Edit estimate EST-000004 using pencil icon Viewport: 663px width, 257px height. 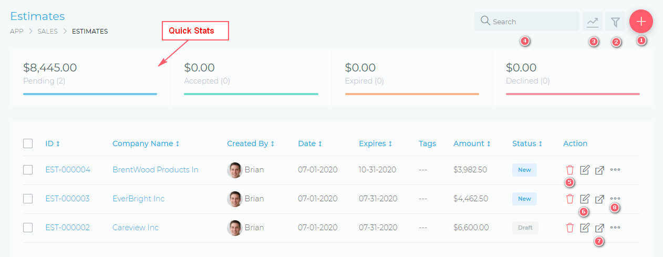click(584, 170)
